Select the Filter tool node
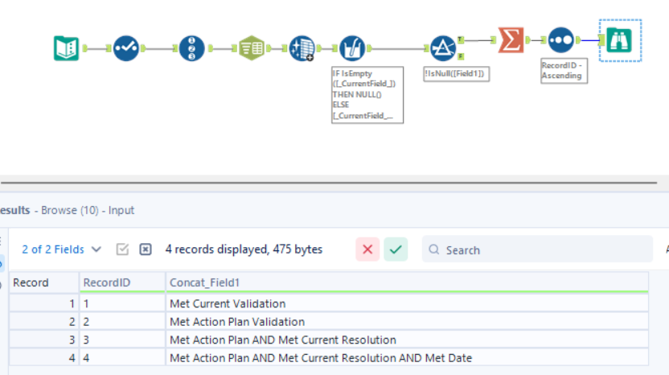Viewport: 669px width, 375px height. (x=443, y=48)
